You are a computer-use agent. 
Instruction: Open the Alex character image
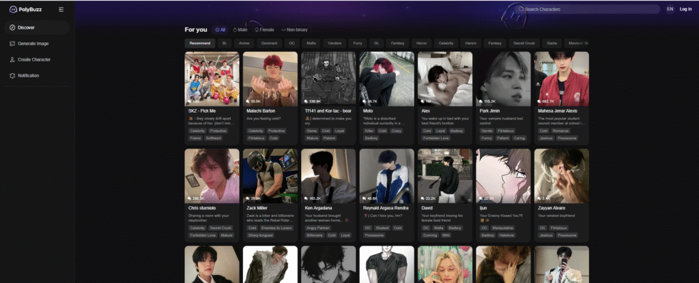point(445,79)
